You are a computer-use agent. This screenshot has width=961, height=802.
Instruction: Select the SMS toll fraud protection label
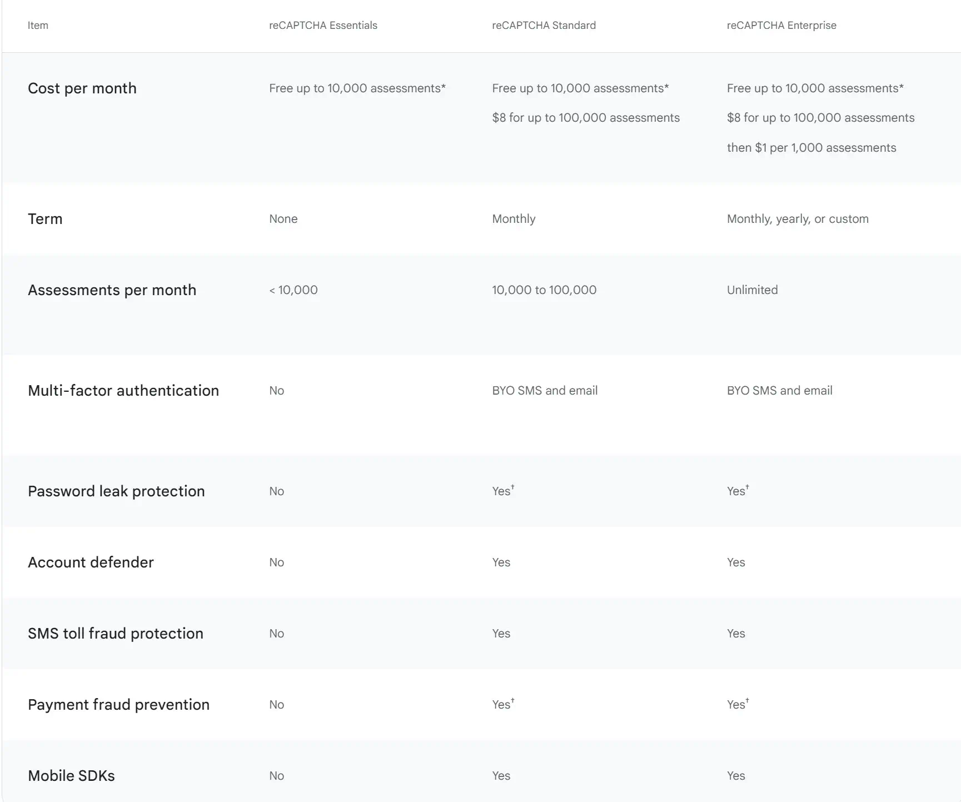coord(116,634)
